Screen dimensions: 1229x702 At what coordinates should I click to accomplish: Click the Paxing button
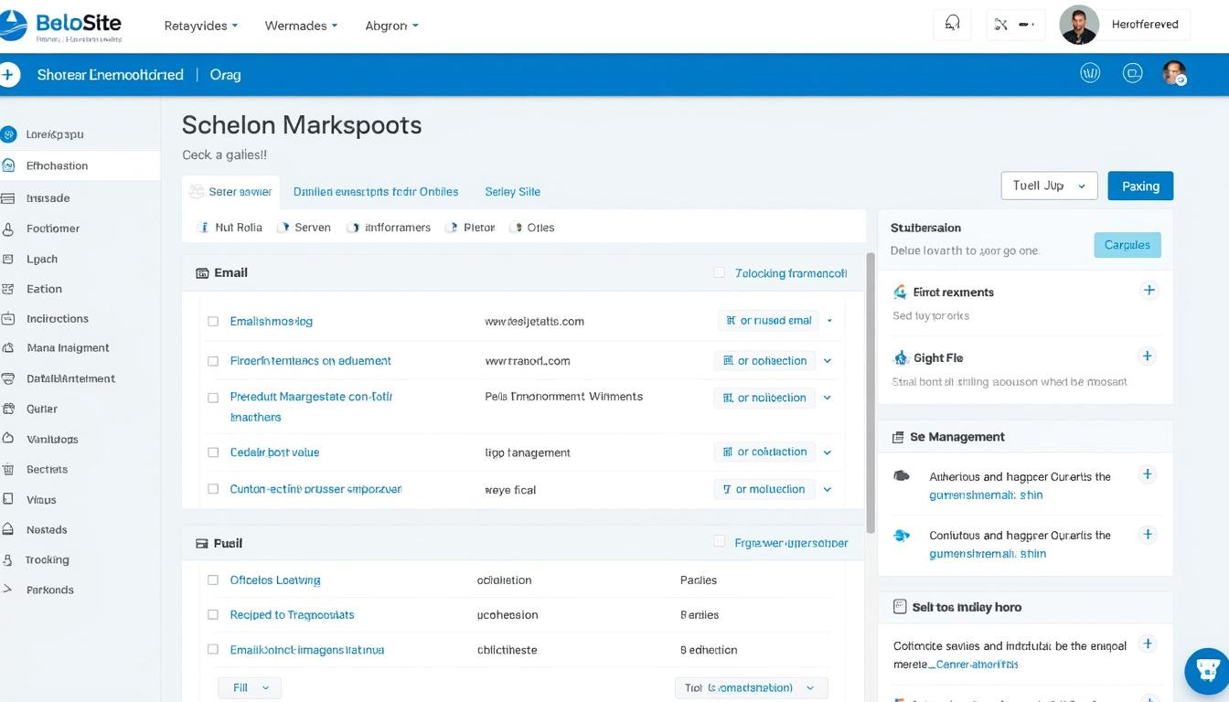click(1140, 186)
